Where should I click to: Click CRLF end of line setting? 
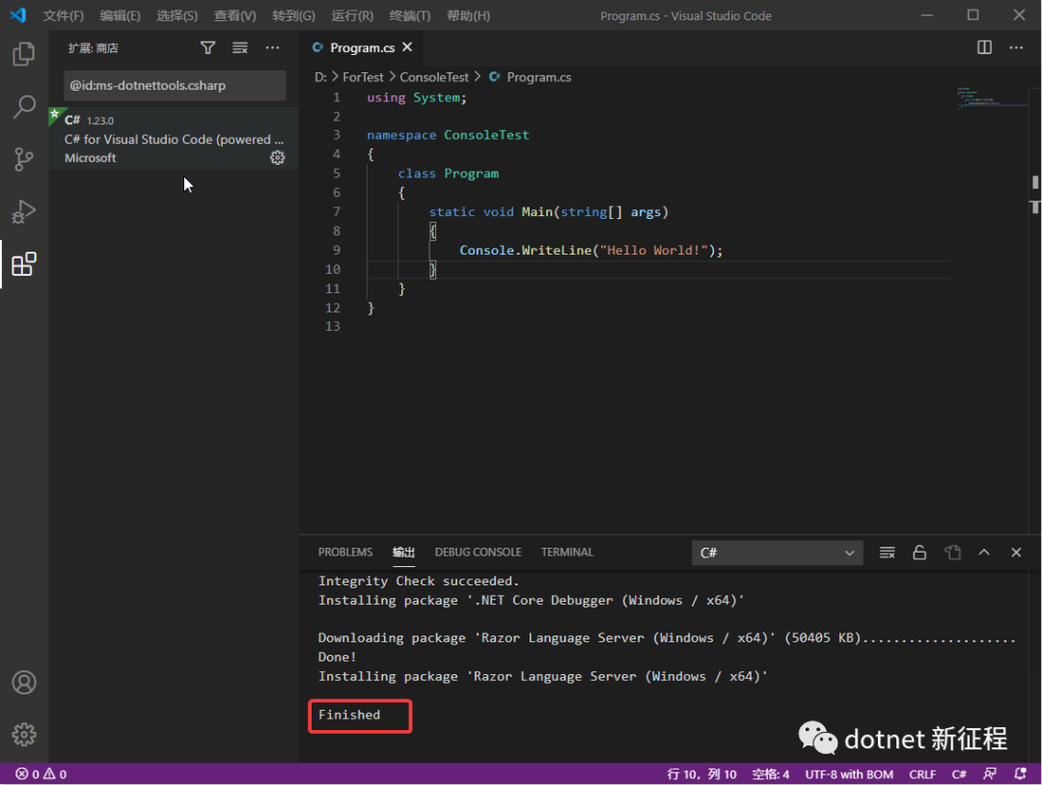[x=921, y=773]
